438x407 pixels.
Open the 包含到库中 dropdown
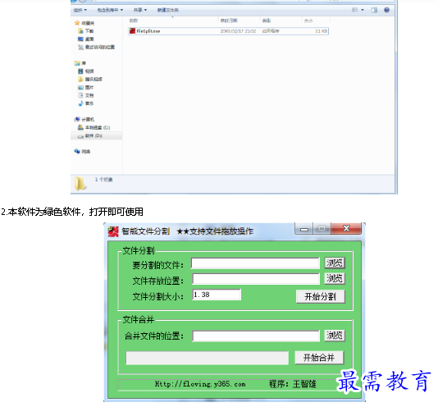click(x=110, y=11)
